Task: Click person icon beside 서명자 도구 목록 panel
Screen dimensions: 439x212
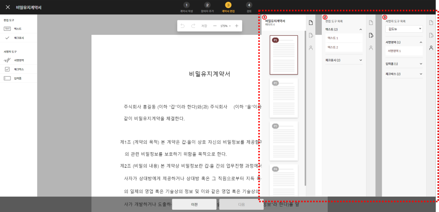Action: pyautogui.click(x=431, y=48)
